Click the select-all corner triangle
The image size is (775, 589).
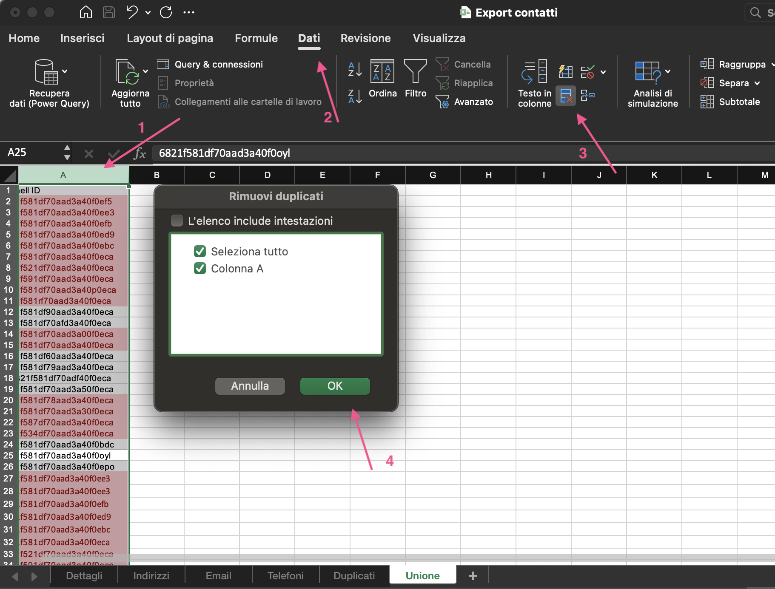pyautogui.click(x=9, y=175)
